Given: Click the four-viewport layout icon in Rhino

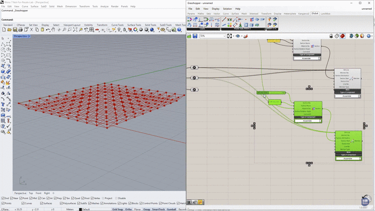Looking at the screenshot, I should [x=92, y=30].
